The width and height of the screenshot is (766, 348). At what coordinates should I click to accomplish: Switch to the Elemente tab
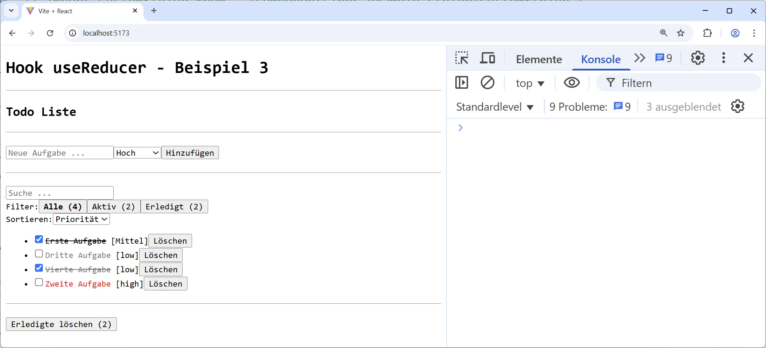point(539,59)
